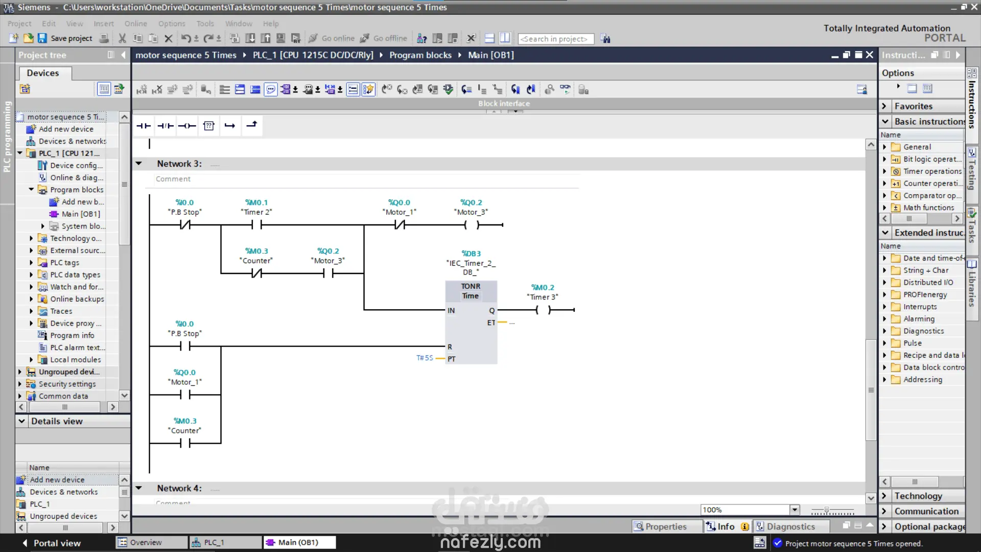The width and height of the screenshot is (981, 552).
Task: Click the Compile icon in the main toolbar
Action: pos(235,38)
